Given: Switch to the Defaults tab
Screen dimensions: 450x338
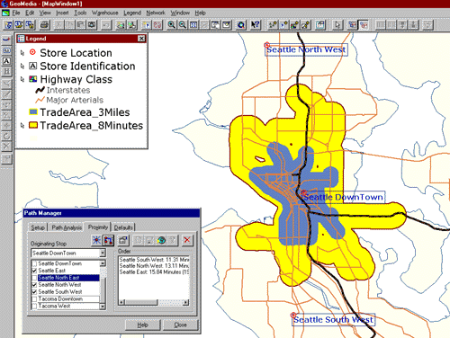Looking at the screenshot, I should tap(123, 227).
